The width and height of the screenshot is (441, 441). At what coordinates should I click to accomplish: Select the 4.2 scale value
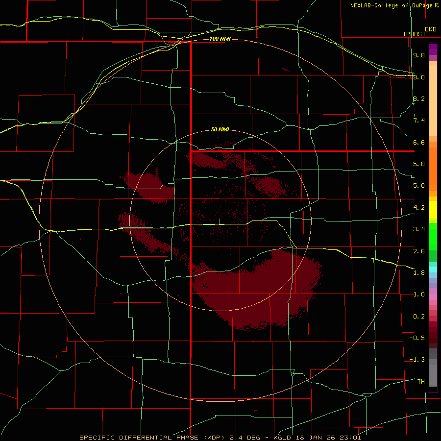tap(419, 208)
